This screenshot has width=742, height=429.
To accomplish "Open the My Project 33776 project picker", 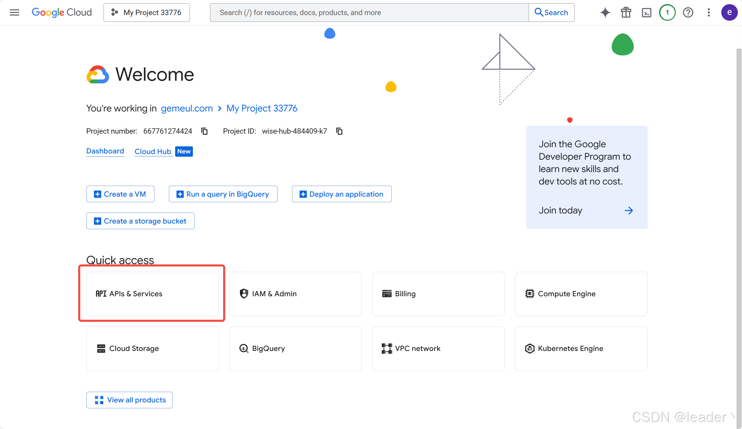I will [x=147, y=12].
